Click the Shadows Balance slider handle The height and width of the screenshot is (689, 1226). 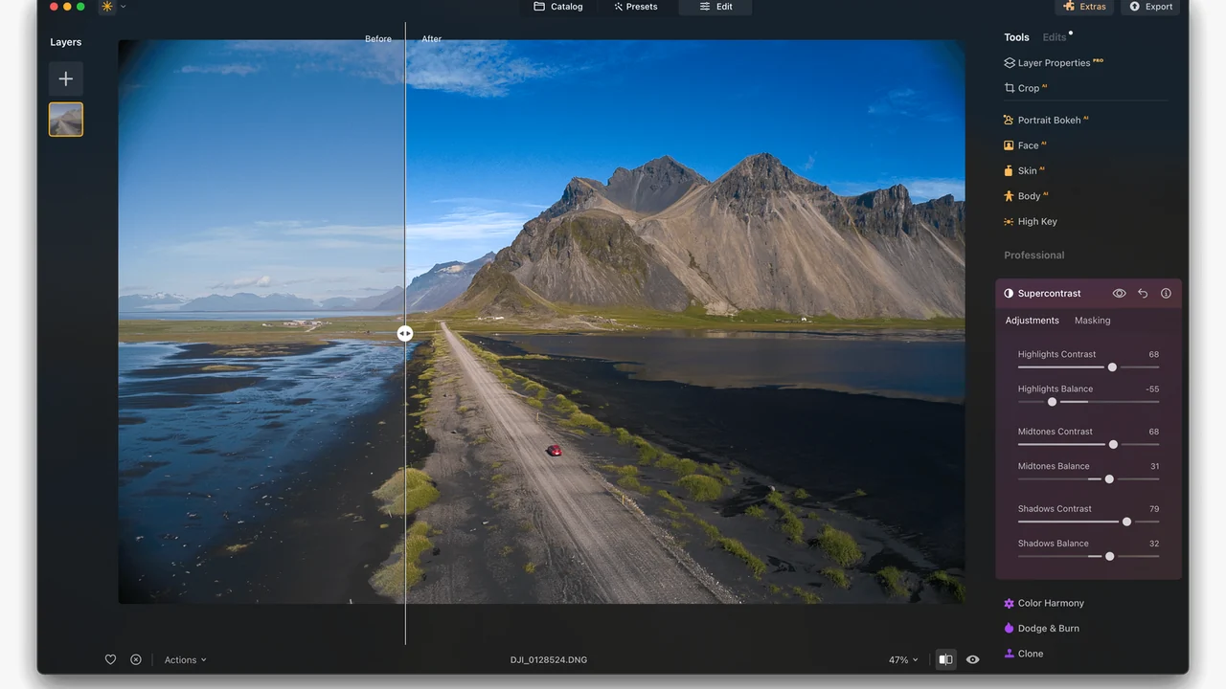coord(1109,556)
